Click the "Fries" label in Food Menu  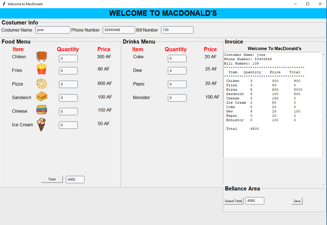(17, 70)
